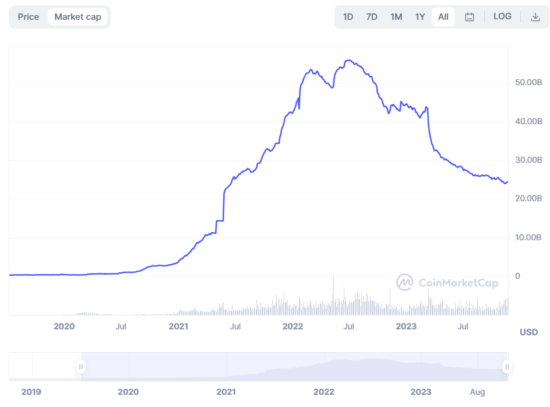Select the 7D time range

[372, 17]
